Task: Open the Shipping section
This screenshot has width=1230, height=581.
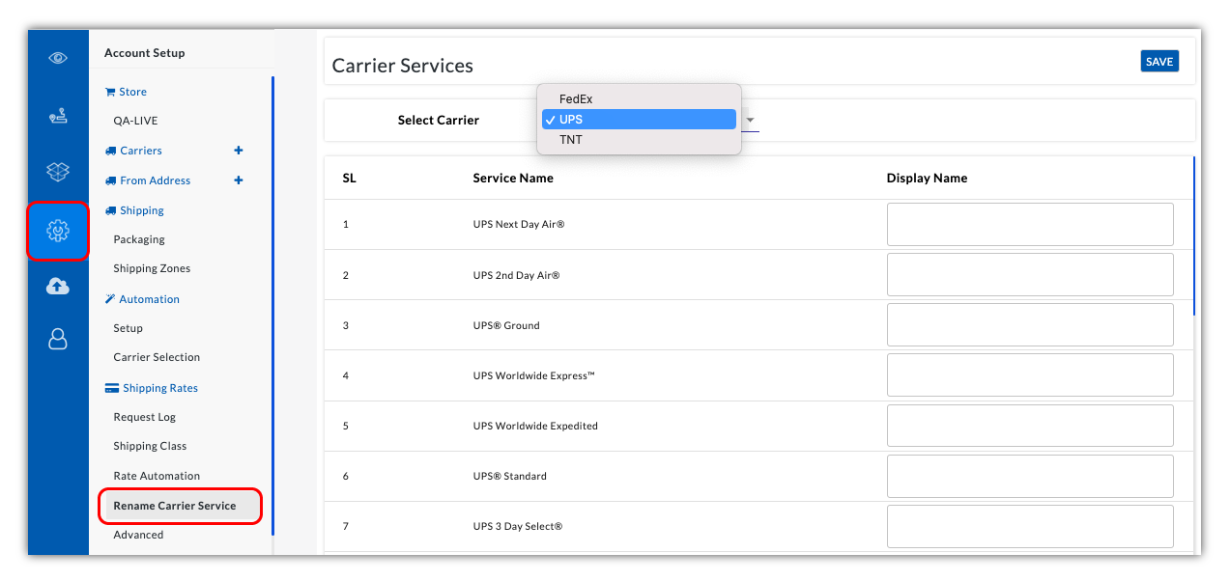Action: tap(142, 210)
